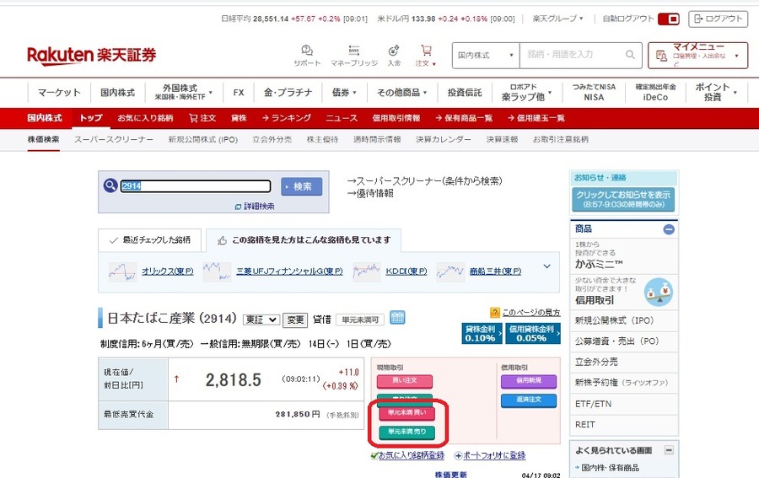Open the 株主優待 sub-tab
Viewport: 759px width, 478px height.
[x=322, y=139]
